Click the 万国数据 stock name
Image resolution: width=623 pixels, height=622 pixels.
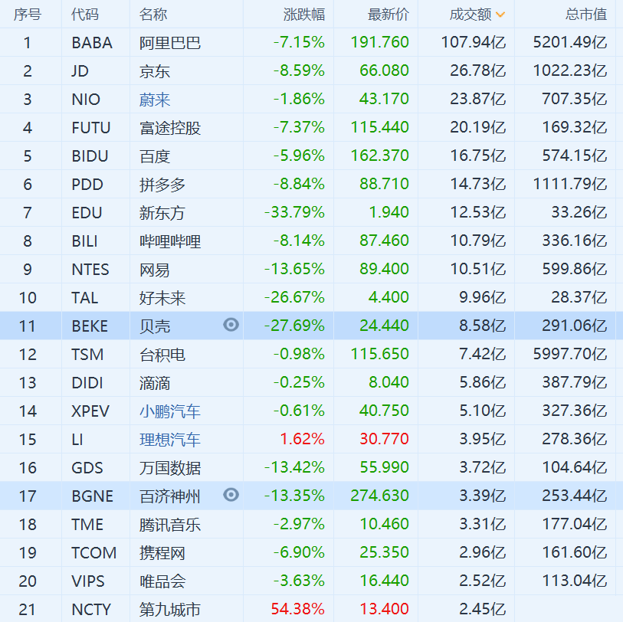coord(170,467)
